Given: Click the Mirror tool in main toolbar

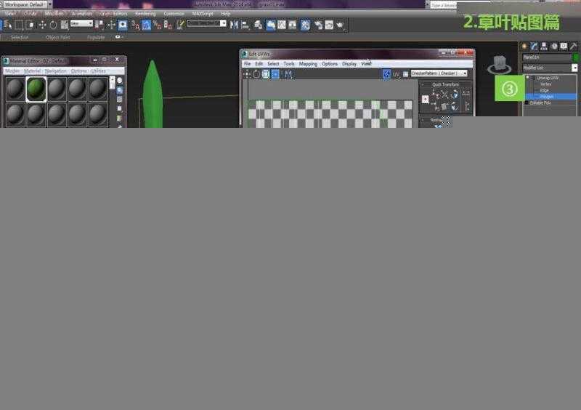Looking at the screenshot, I should (x=234, y=25).
